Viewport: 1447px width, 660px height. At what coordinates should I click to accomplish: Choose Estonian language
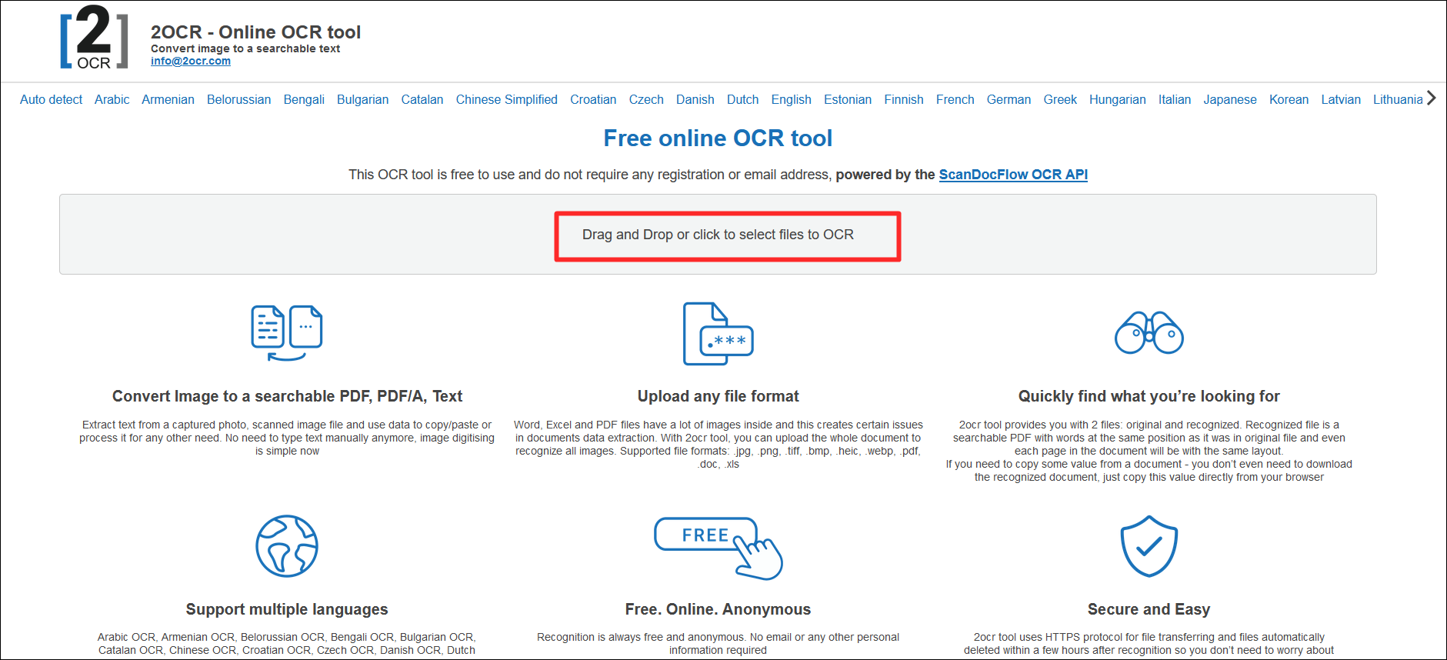[847, 99]
